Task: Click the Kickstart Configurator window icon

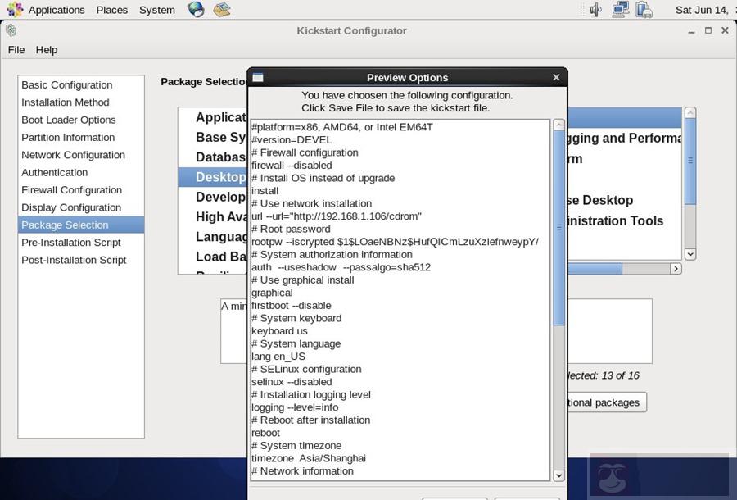Action: [10, 30]
